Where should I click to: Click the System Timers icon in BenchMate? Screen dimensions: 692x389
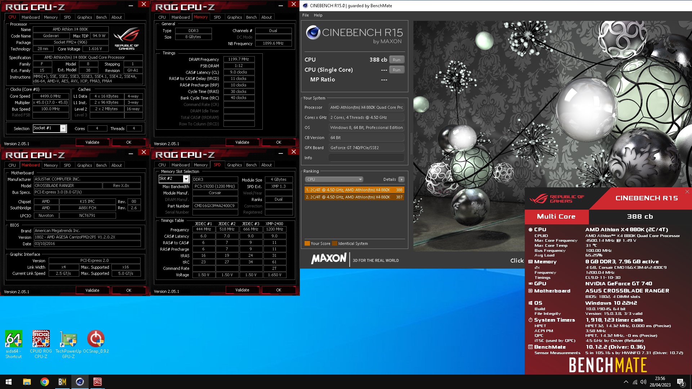tap(531, 320)
